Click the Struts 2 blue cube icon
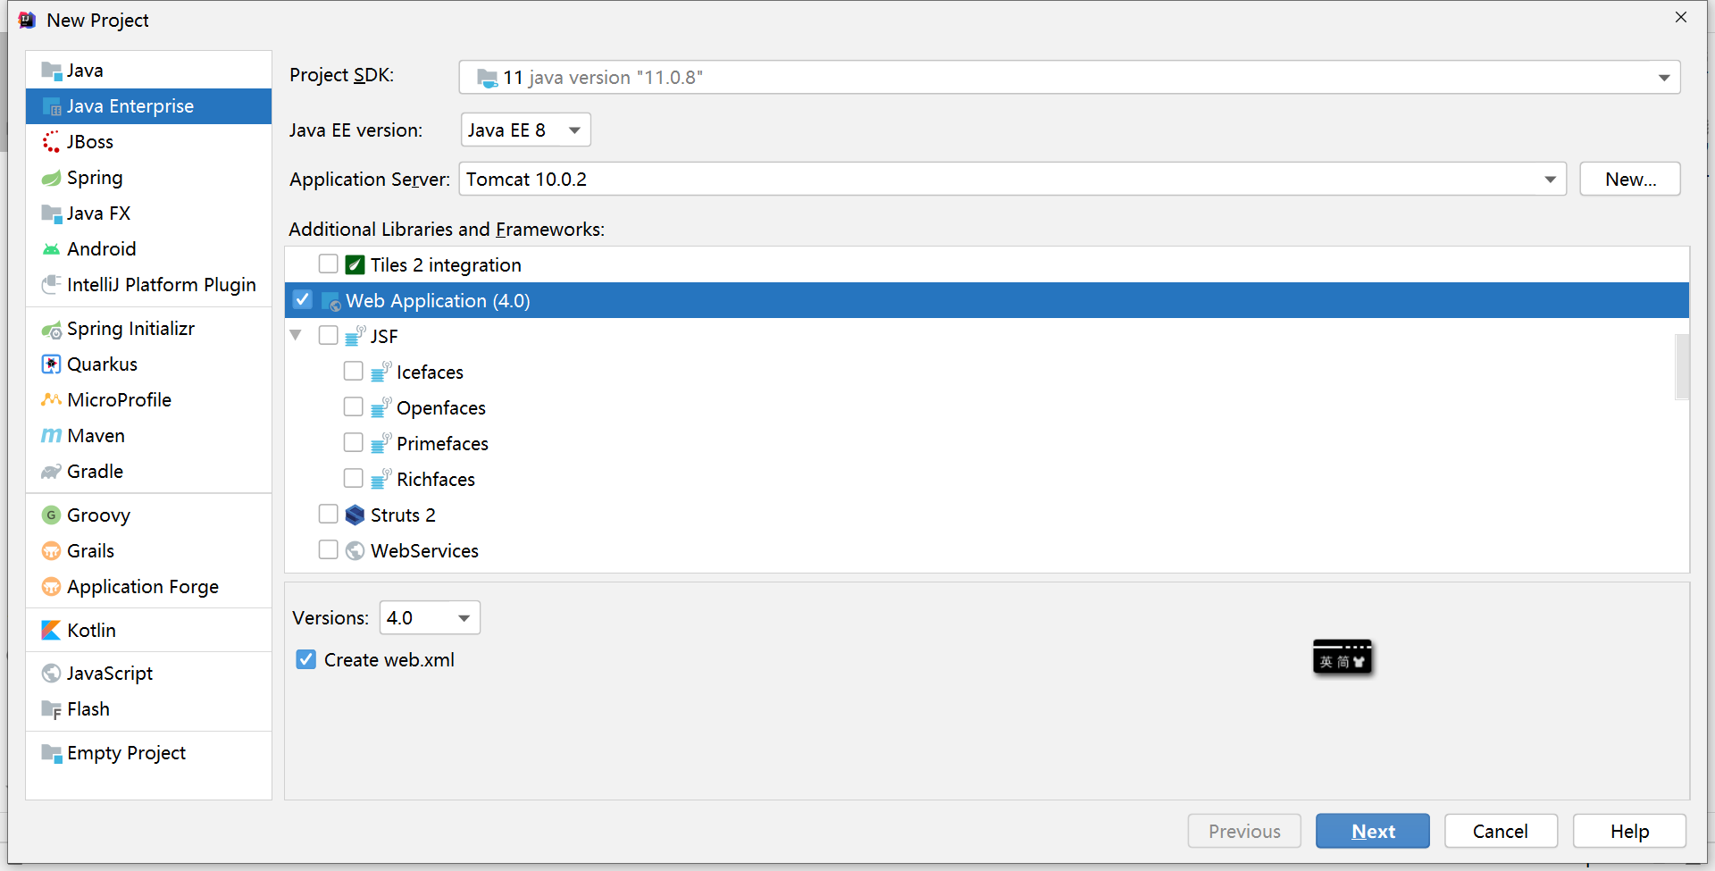Viewport: 1715px width, 871px height. (355, 515)
